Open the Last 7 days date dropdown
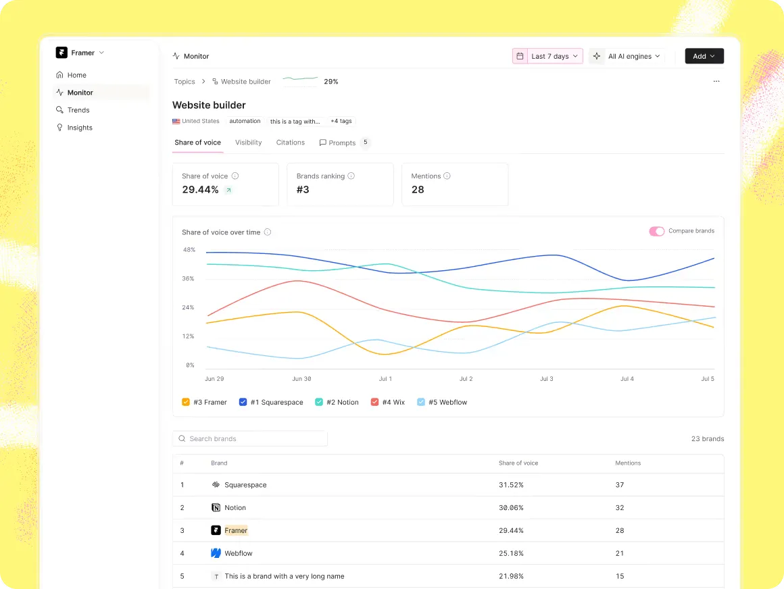Viewport: 784px width, 589px height. (554, 56)
